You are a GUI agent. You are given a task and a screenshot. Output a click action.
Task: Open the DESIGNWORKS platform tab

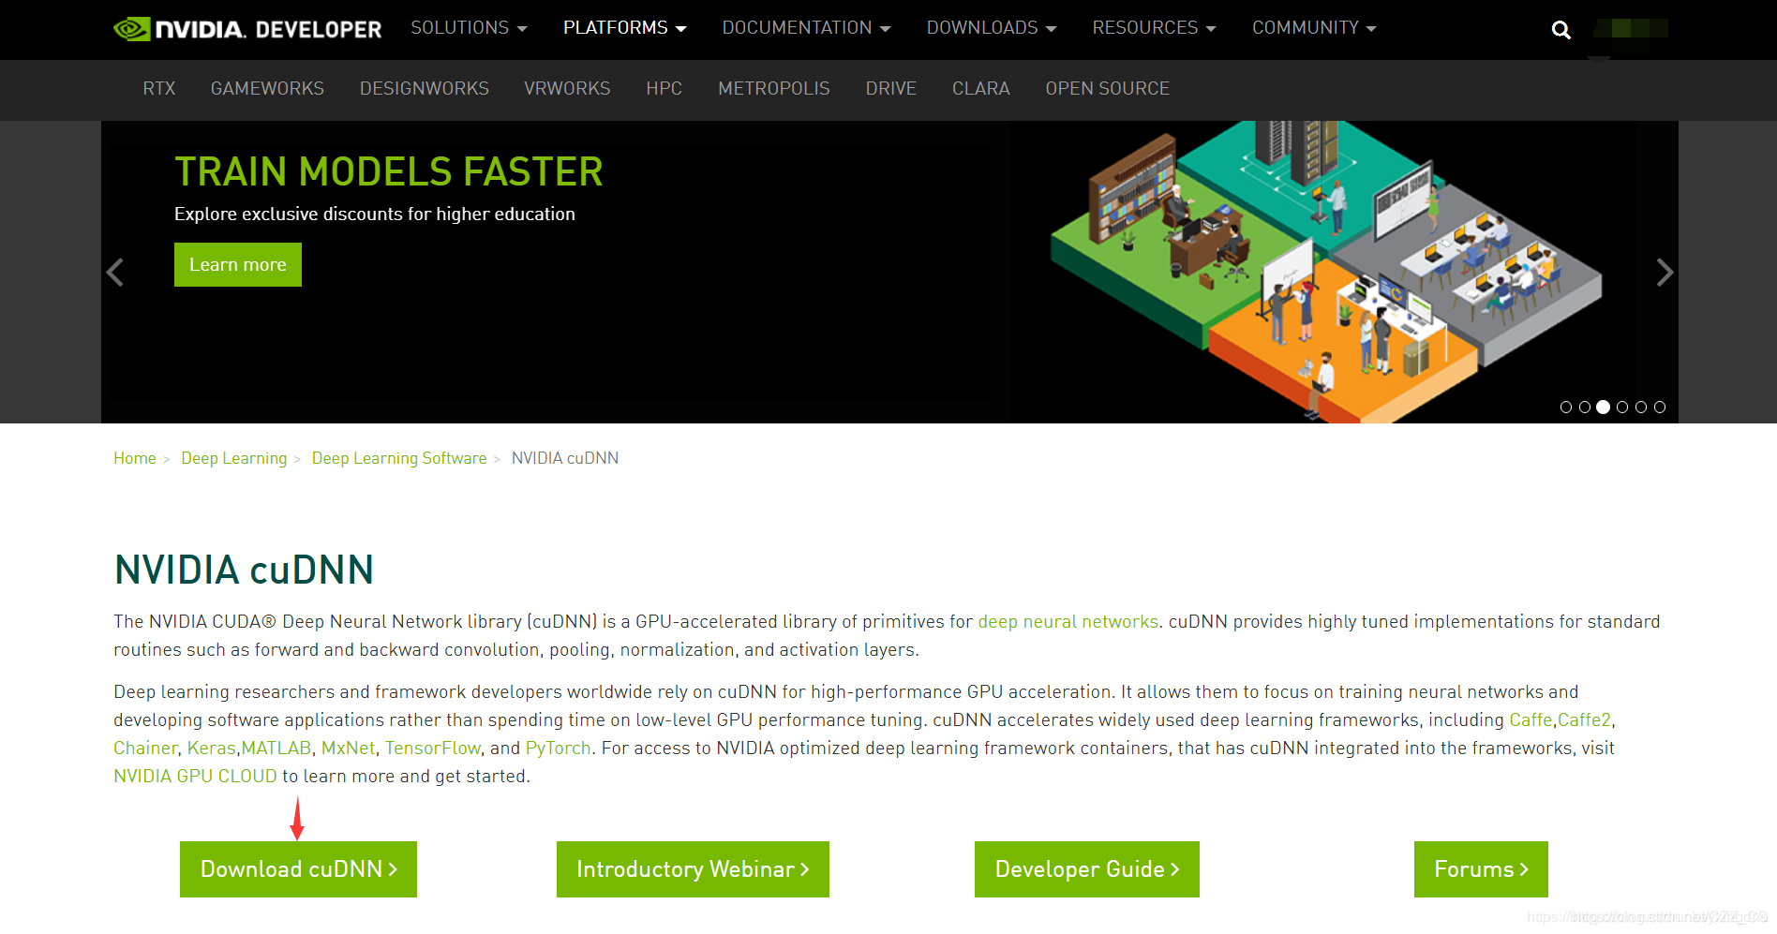click(425, 88)
